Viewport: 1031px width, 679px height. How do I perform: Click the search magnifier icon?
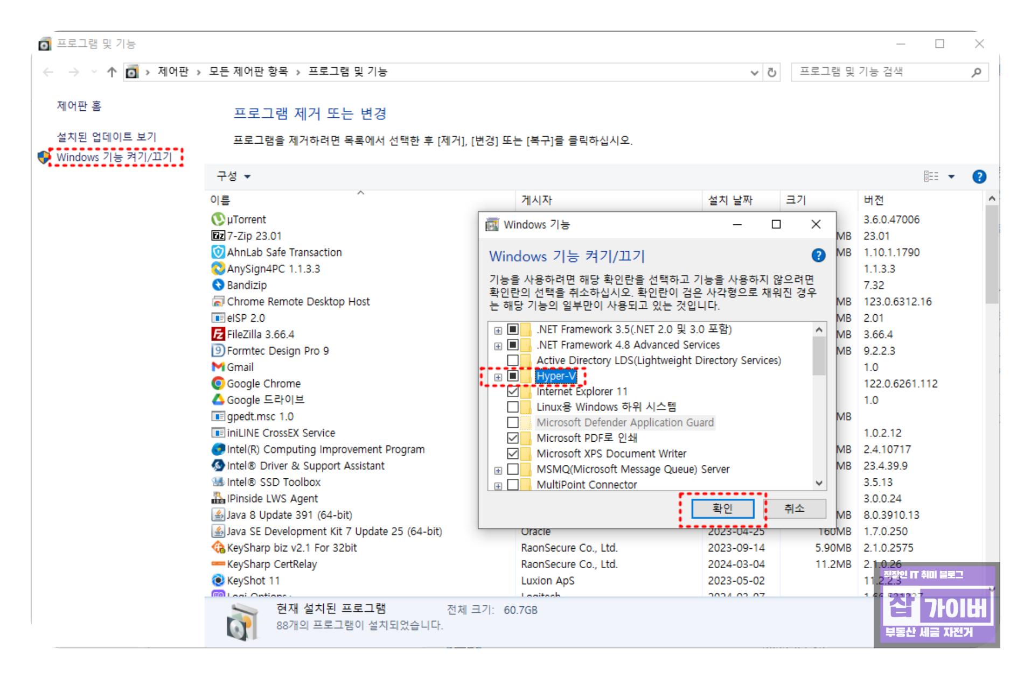(x=976, y=72)
